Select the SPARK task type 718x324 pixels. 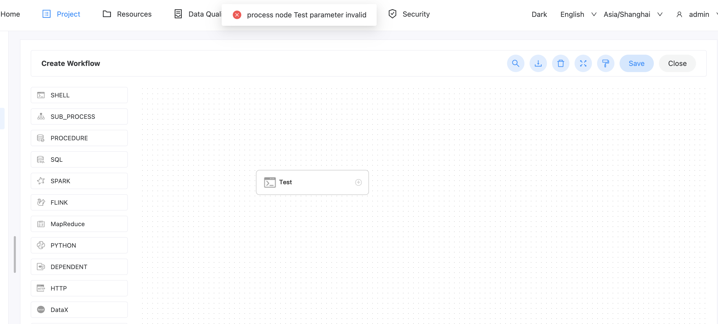click(79, 181)
